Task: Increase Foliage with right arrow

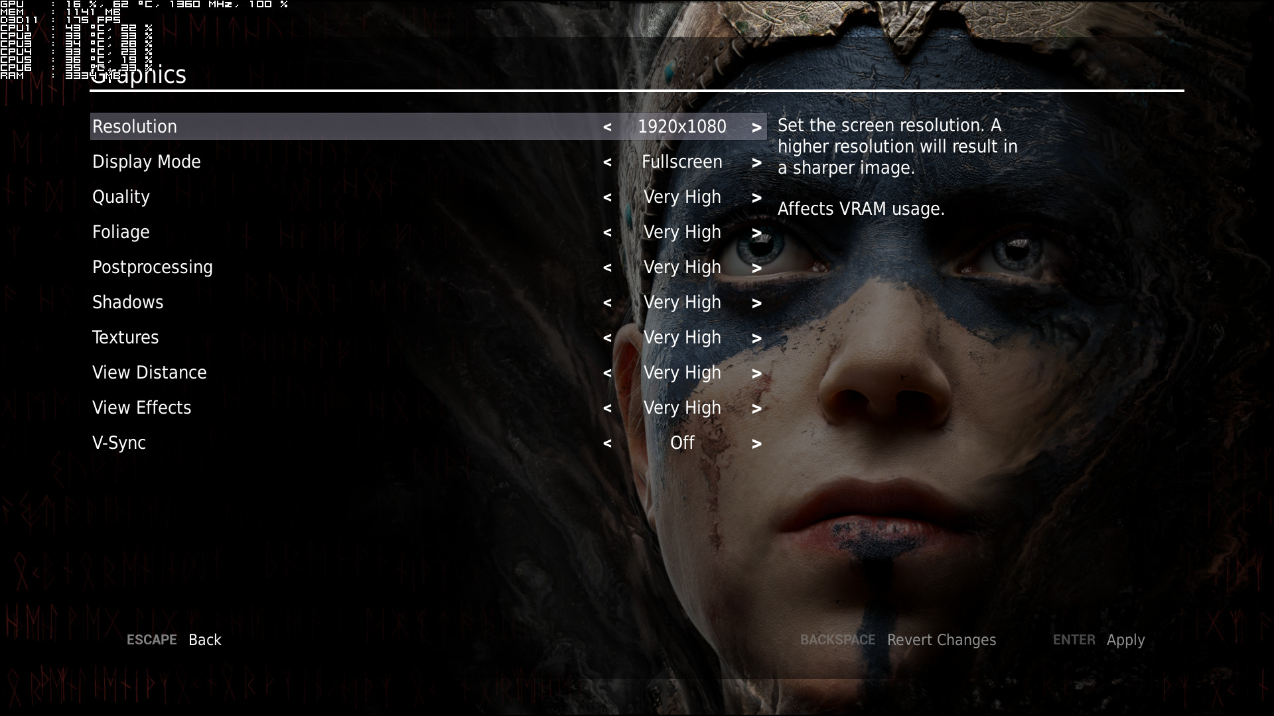Action: 756,233
